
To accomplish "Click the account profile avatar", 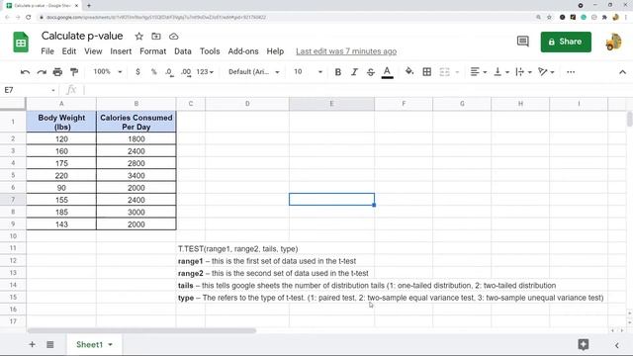I will (613, 42).
